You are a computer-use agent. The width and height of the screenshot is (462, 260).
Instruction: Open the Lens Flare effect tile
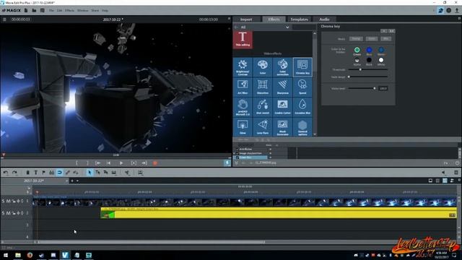(x=263, y=127)
